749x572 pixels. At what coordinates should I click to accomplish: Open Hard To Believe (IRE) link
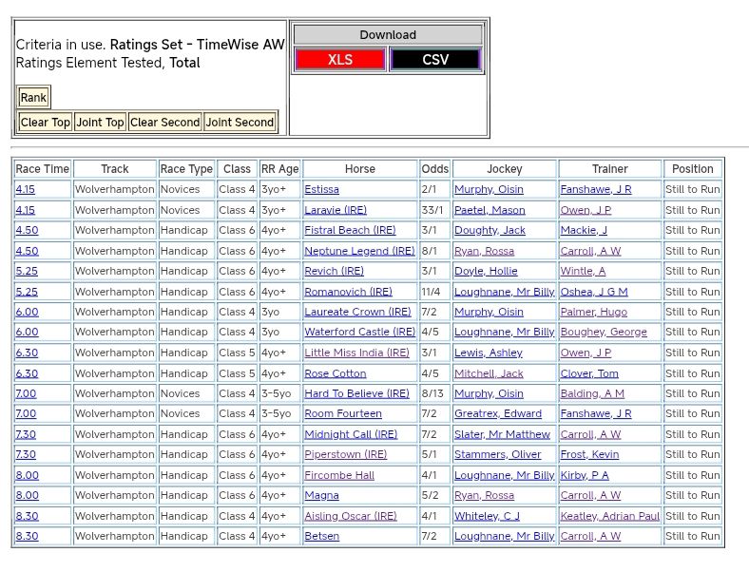(x=356, y=394)
